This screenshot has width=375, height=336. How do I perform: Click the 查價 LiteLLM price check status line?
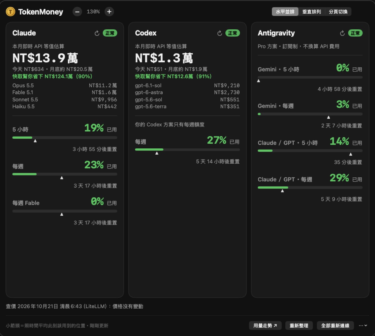(75, 306)
